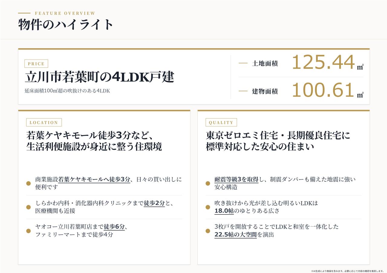Image resolution: width=387 pixels, height=273 pixels.
Task: Click the gold bullet beside 商業施設若葉ケヤキモール
Action: point(28,183)
